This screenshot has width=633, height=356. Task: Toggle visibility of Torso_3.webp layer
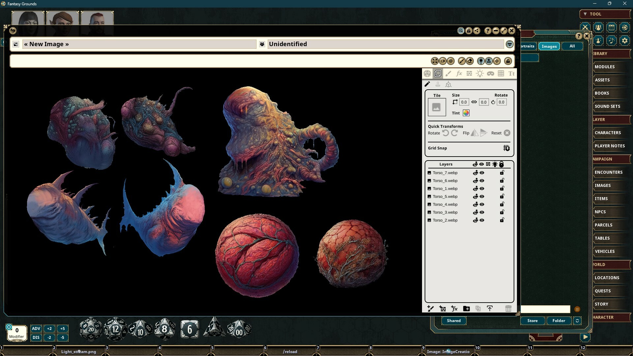pos(482,212)
